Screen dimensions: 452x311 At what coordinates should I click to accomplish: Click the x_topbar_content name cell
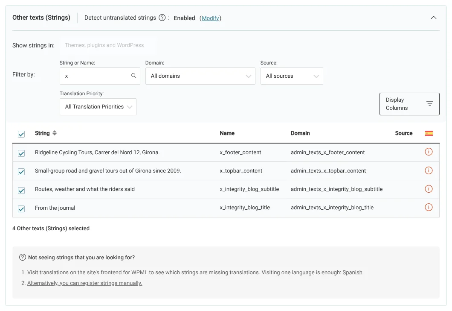(x=241, y=170)
